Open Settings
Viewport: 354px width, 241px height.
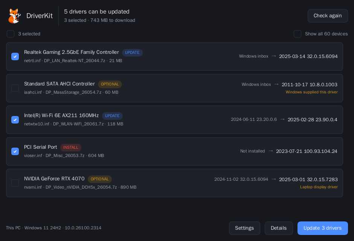244,228
